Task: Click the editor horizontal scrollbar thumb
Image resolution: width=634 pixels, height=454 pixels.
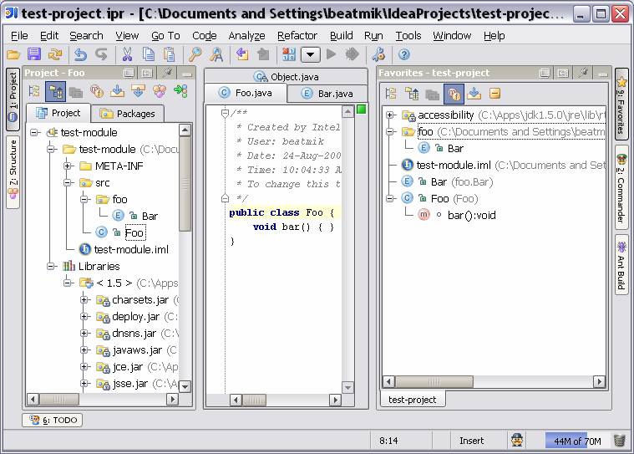Action: point(254,400)
